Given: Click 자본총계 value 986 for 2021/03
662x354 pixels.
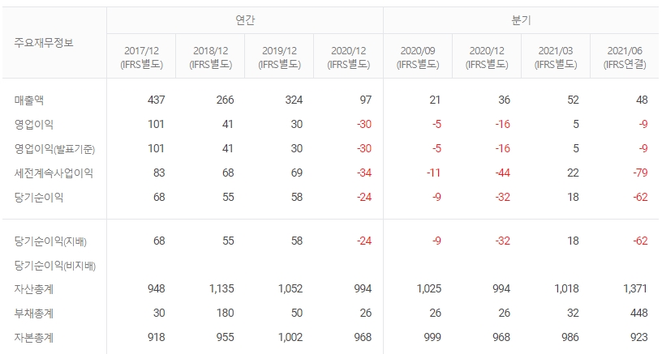Looking at the screenshot, I should 570,337.
